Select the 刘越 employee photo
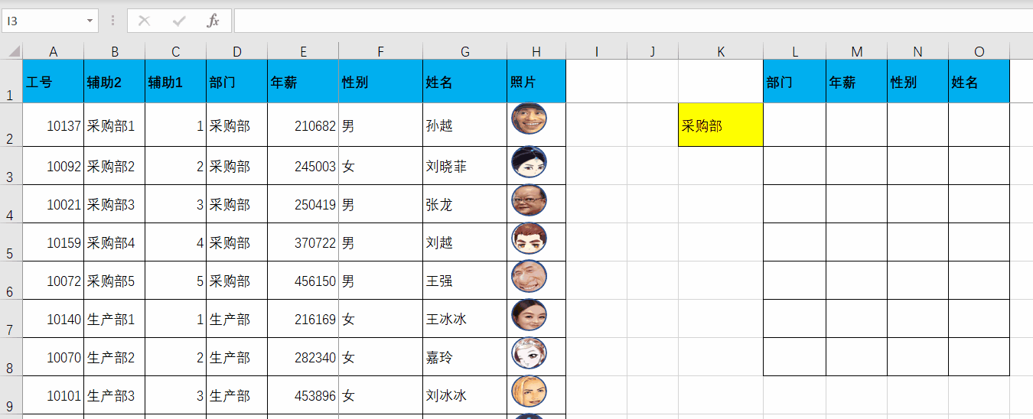Viewport: 1033px width, 419px height. [x=529, y=239]
